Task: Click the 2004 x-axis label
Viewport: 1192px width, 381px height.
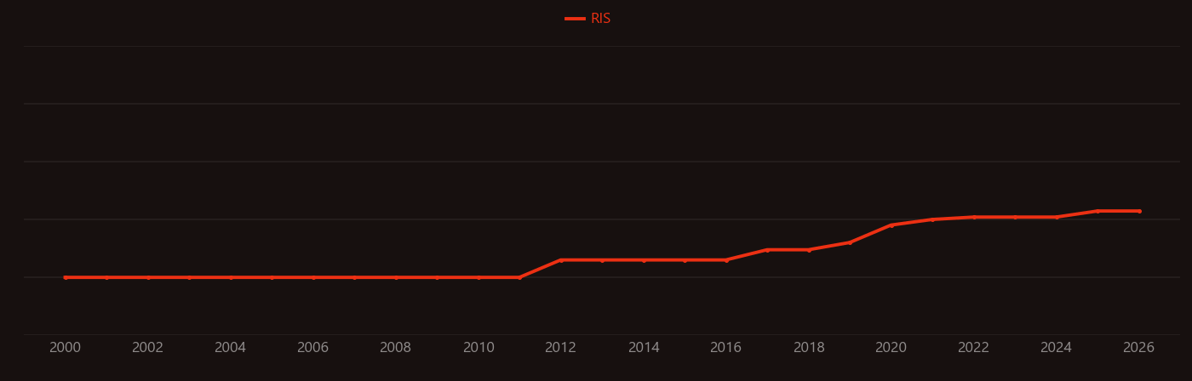Action: click(x=231, y=348)
